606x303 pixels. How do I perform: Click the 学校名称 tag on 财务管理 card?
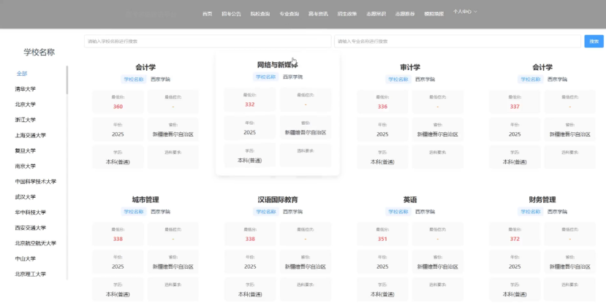pyautogui.click(x=530, y=212)
